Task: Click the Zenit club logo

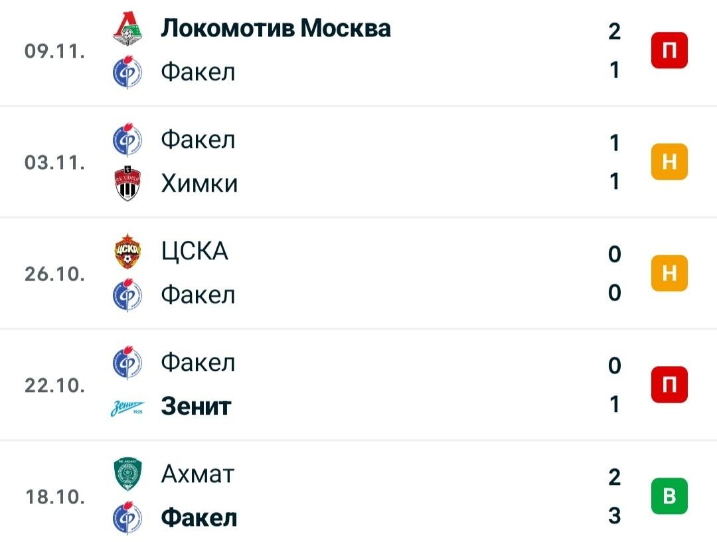Action: [127, 407]
